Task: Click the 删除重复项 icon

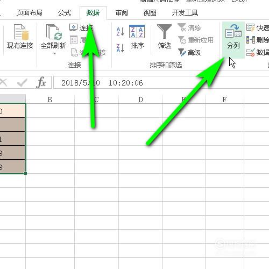Action: tap(251, 40)
